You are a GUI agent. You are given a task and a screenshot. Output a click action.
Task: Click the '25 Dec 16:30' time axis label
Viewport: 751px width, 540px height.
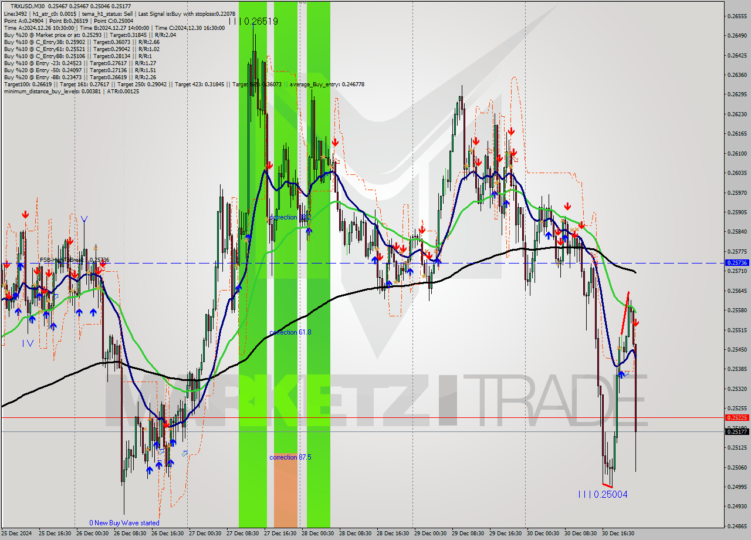coord(55,534)
